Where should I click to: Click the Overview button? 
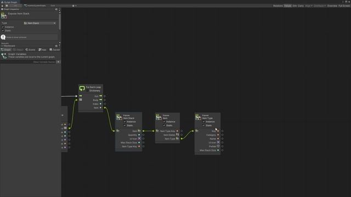coord(332,6)
